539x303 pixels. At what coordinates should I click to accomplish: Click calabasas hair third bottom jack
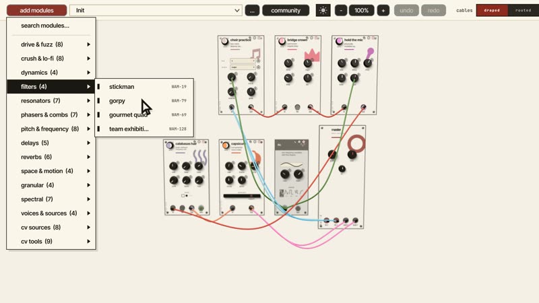pyautogui.click(x=191, y=208)
